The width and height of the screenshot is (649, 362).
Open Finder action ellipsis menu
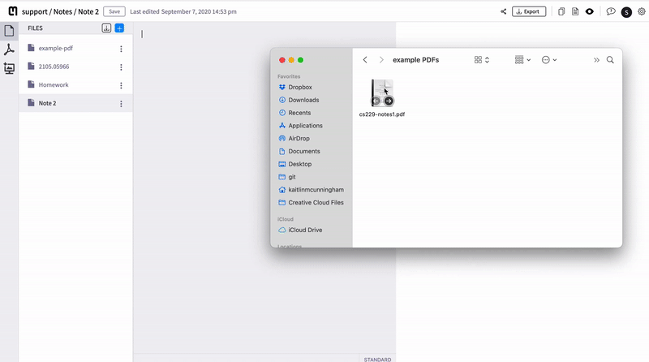[x=549, y=60]
